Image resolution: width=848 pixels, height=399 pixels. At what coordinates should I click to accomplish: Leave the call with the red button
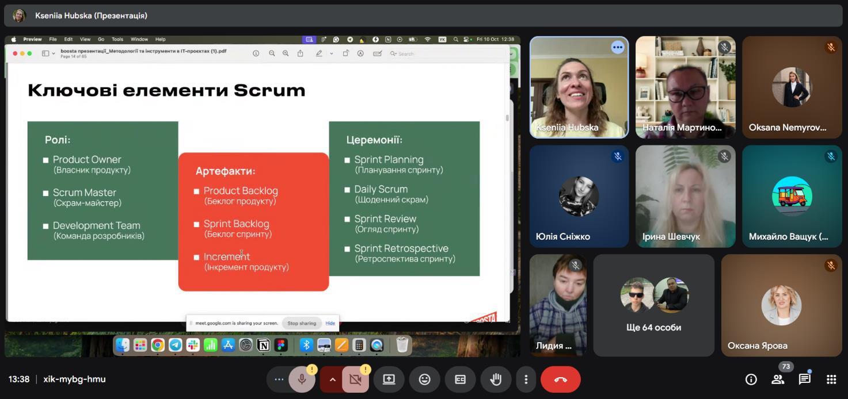(x=560, y=379)
